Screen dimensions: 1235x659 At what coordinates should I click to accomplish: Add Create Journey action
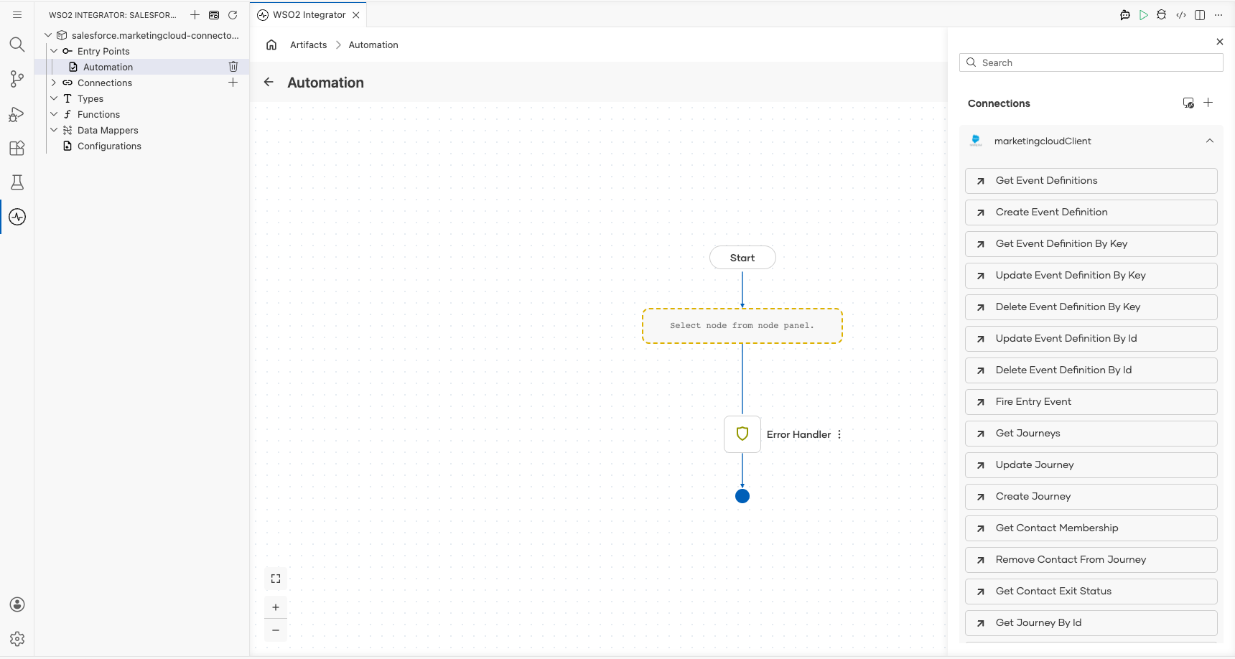tap(1091, 497)
